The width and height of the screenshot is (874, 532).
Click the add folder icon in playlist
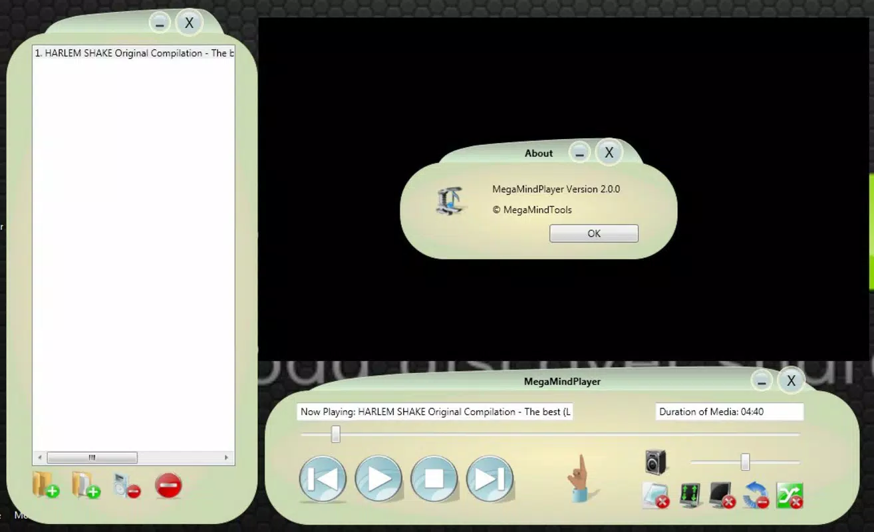point(45,485)
